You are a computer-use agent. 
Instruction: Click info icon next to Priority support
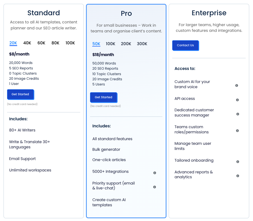155,187
